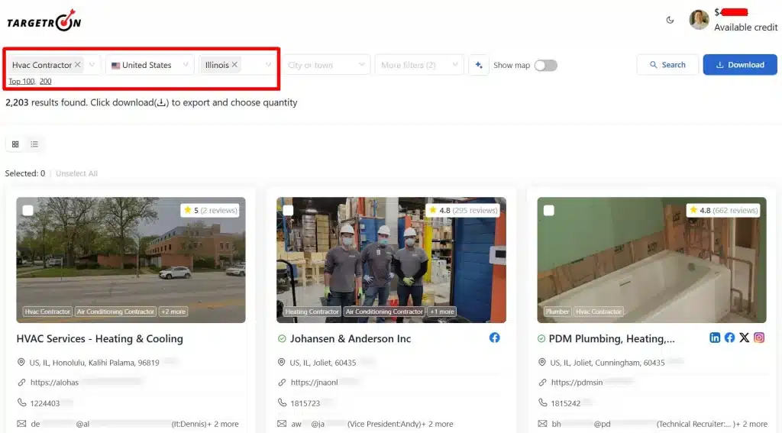Toggle dark mode moon icon
The width and height of the screenshot is (782, 433).
pos(670,20)
